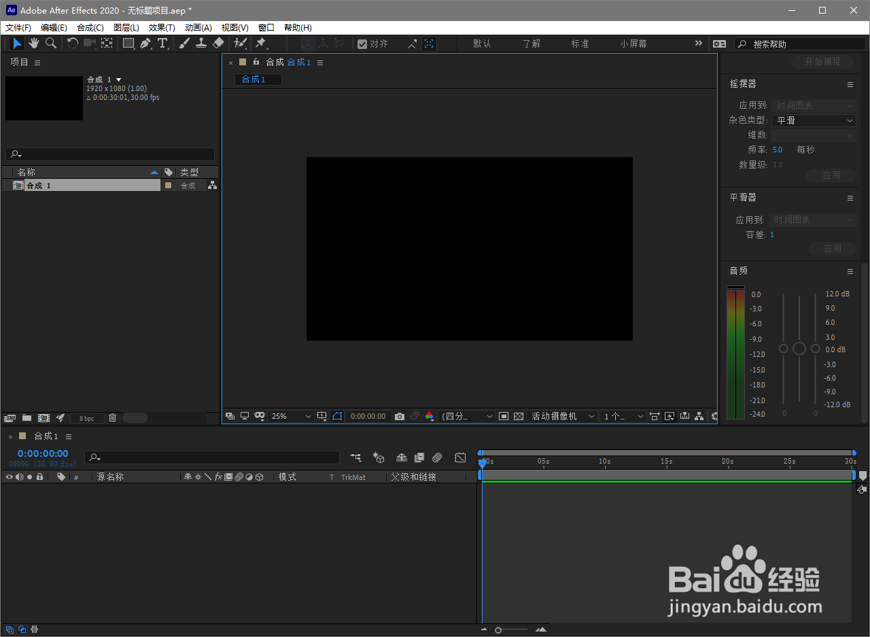This screenshot has width=870, height=637.
Task: Click the interpret footage icon in Project panel
Action: click(10, 418)
